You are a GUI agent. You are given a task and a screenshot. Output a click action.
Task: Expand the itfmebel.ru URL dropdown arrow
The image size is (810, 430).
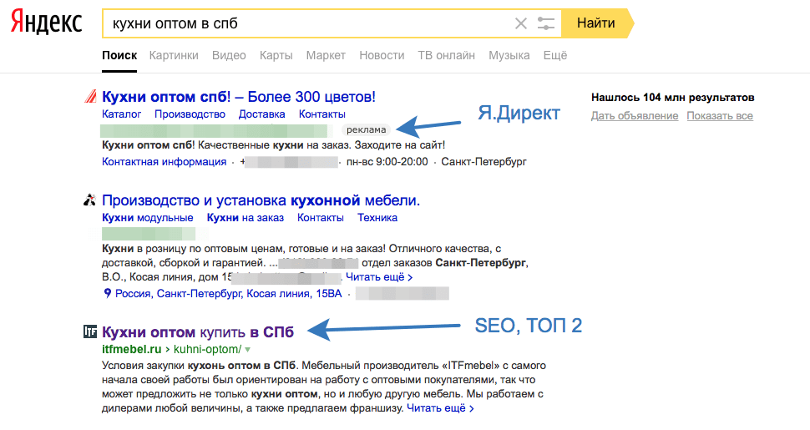pos(247,350)
